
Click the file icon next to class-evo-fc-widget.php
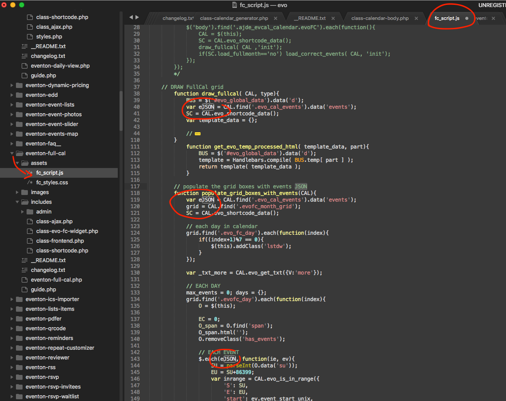[30, 231]
